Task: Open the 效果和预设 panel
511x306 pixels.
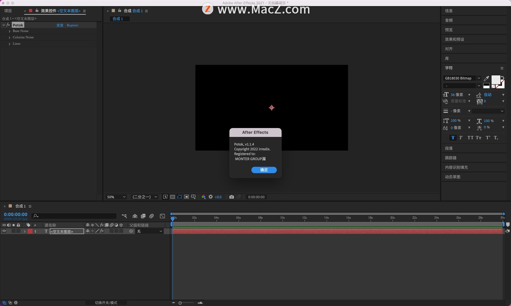Action: (x=454, y=39)
